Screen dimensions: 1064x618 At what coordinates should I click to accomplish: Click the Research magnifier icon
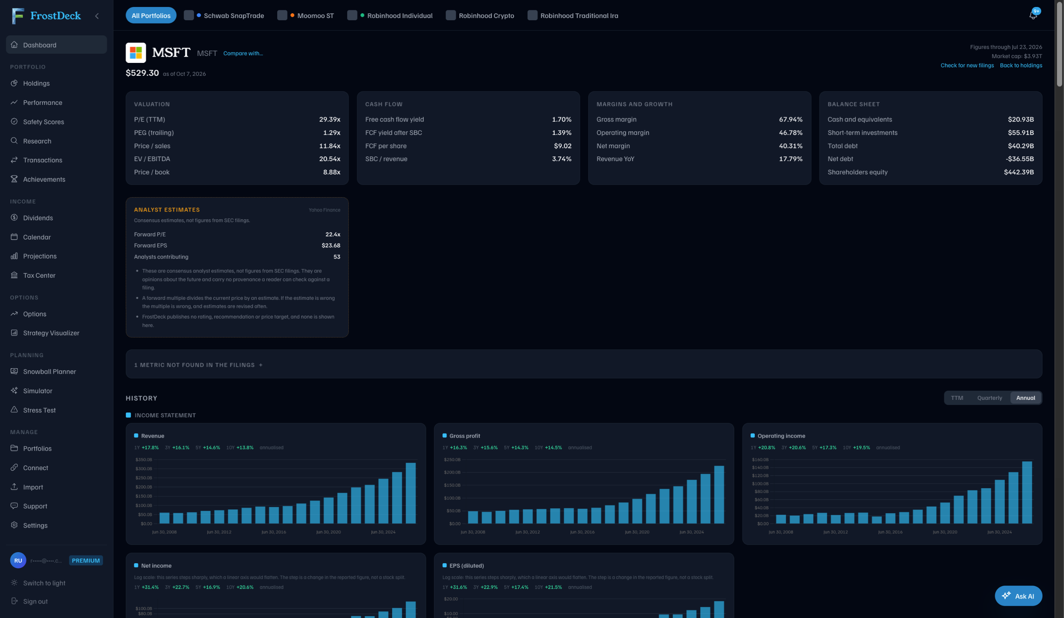[14, 141]
